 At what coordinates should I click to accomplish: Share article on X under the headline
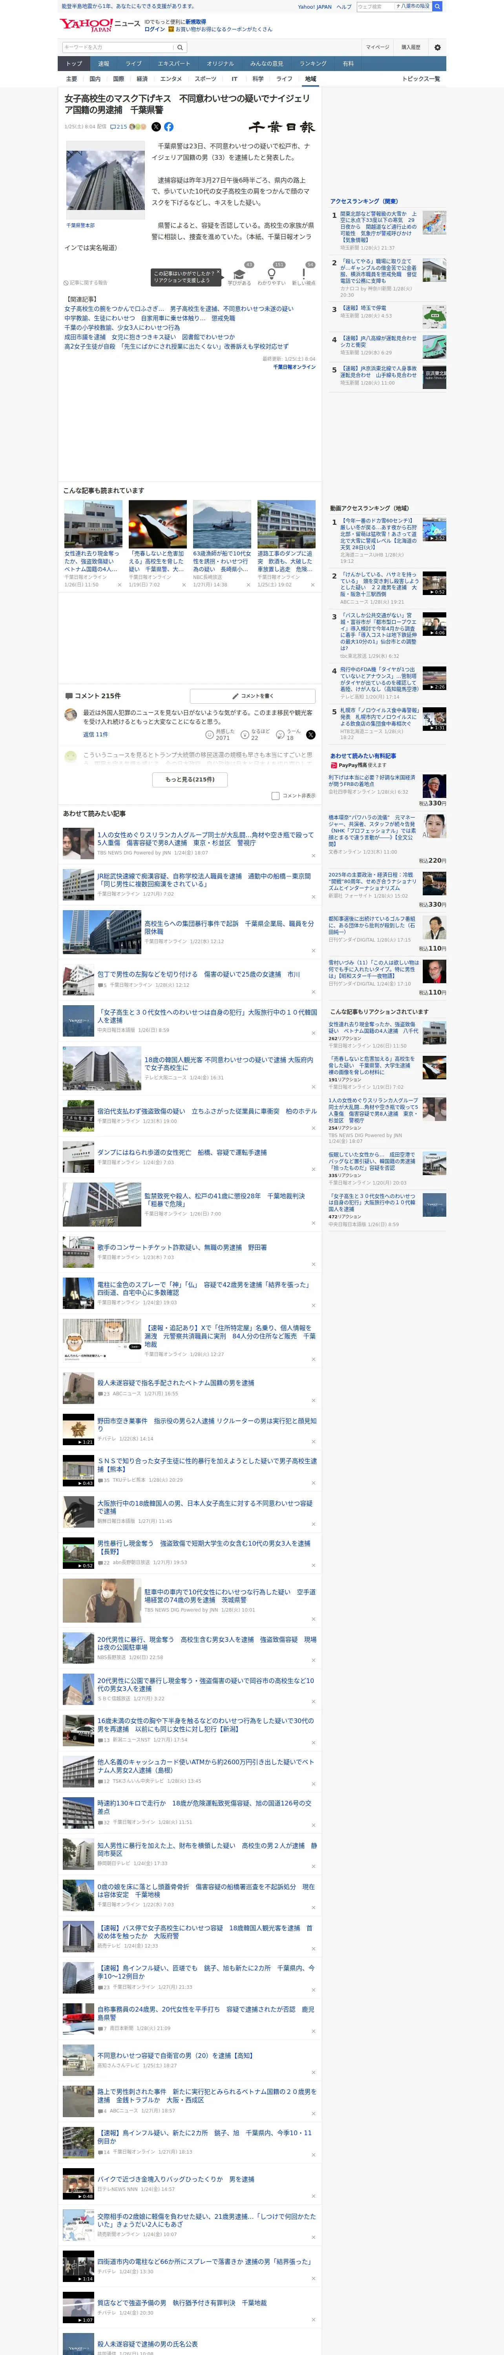pyautogui.click(x=155, y=127)
